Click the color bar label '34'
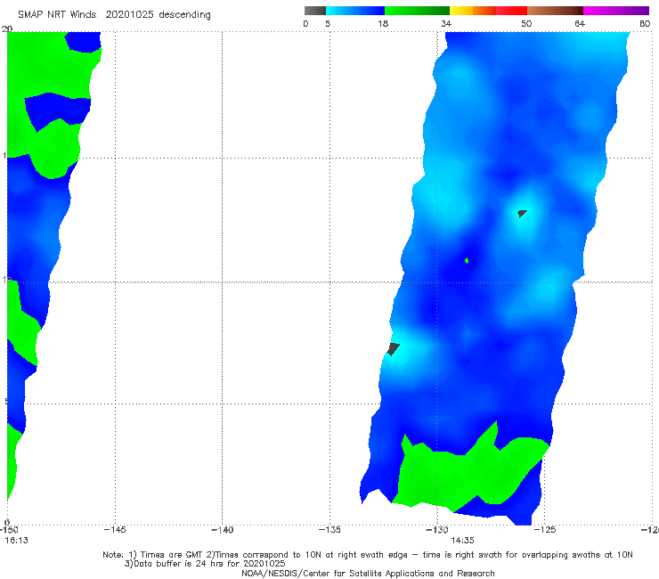This screenshot has height=579, width=659. [x=446, y=23]
